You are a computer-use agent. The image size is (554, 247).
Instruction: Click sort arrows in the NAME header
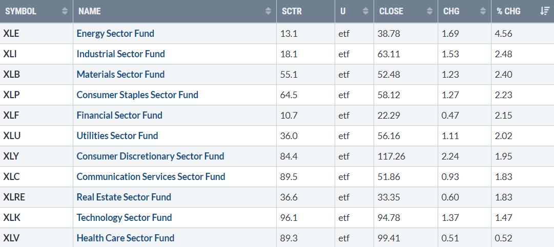point(268,11)
